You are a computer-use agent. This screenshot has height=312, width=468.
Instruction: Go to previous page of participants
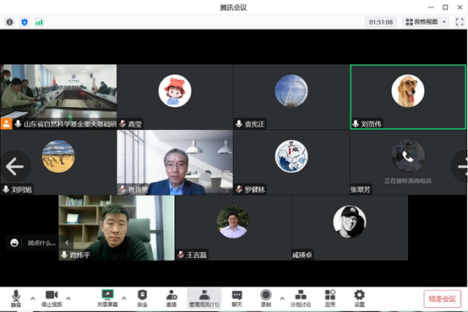coord(15,166)
